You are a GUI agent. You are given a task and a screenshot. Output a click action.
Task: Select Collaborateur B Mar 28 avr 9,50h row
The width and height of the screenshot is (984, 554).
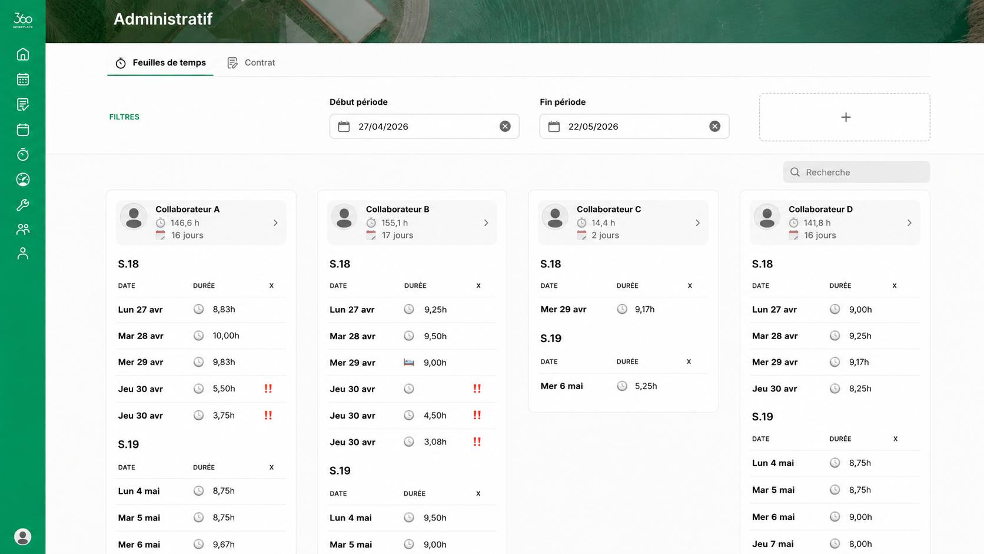(412, 336)
